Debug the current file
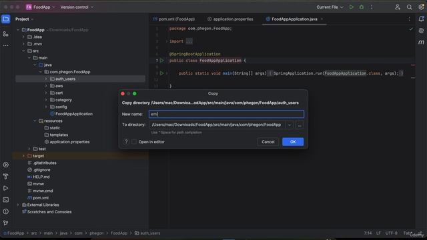Viewport: 427px width, 240px height. pyautogui.click(x=362, y=7)
